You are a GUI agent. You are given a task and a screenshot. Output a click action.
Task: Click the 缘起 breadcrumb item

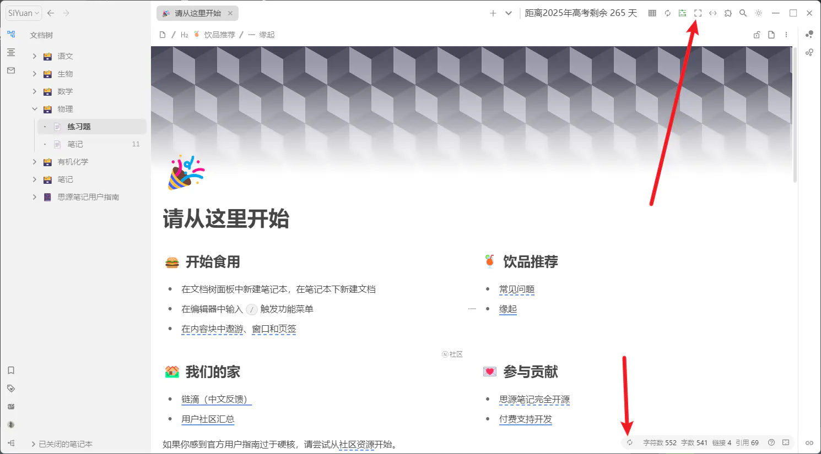click(x=267, y=35)
